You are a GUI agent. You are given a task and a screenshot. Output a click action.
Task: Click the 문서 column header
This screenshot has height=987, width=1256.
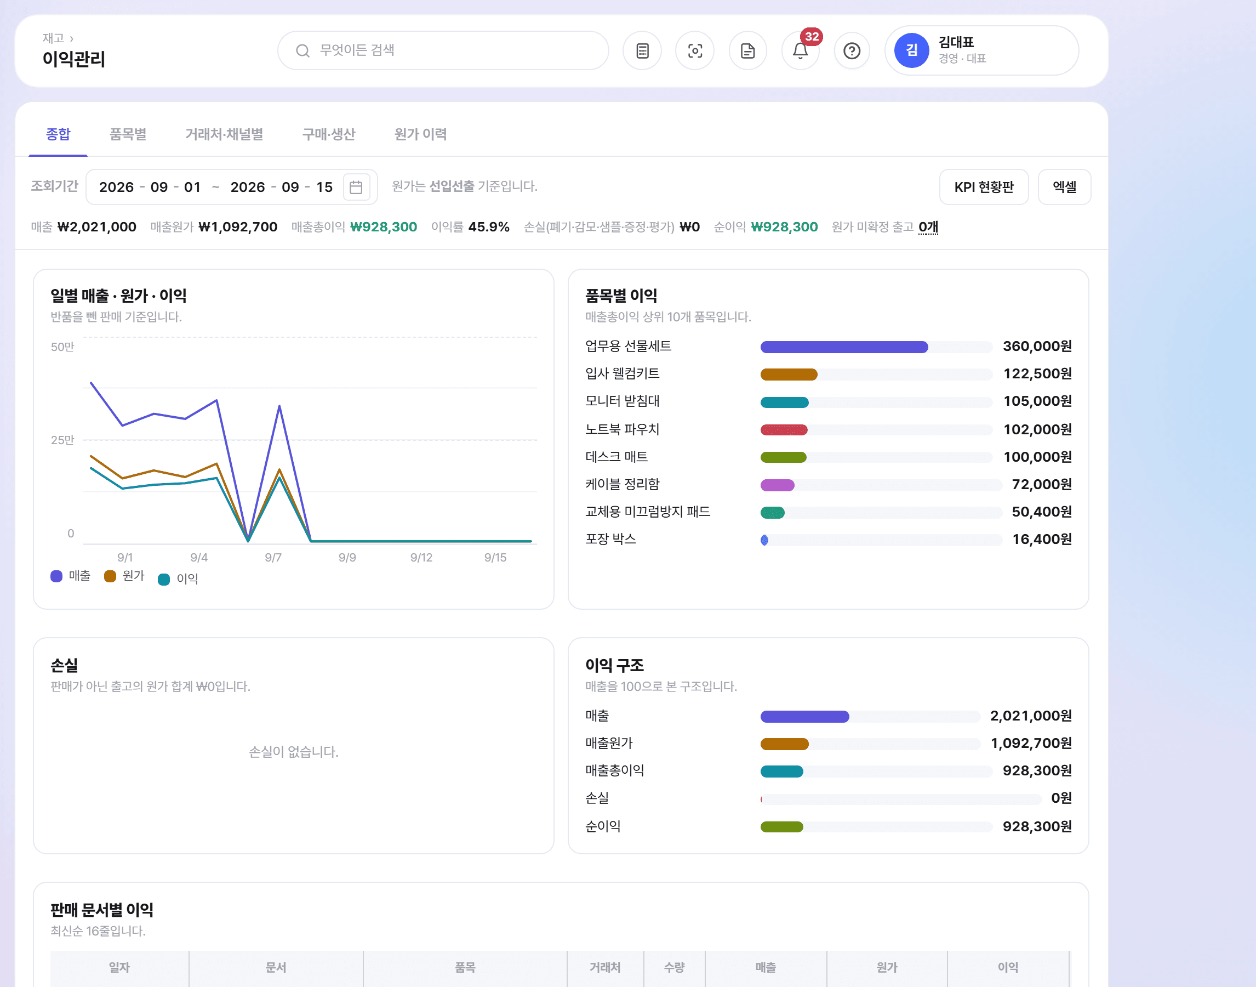point(276,967)
